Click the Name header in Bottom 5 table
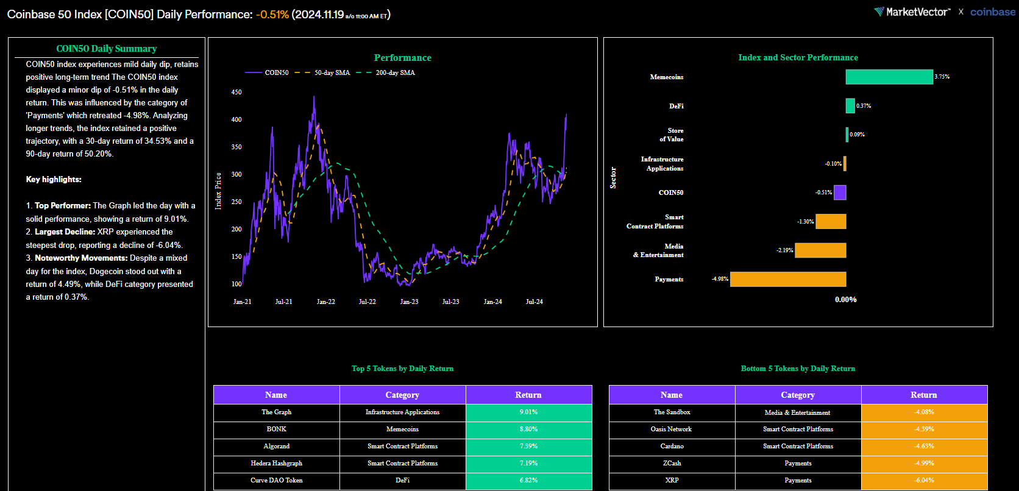1019x491 pixels. (672, 395)
